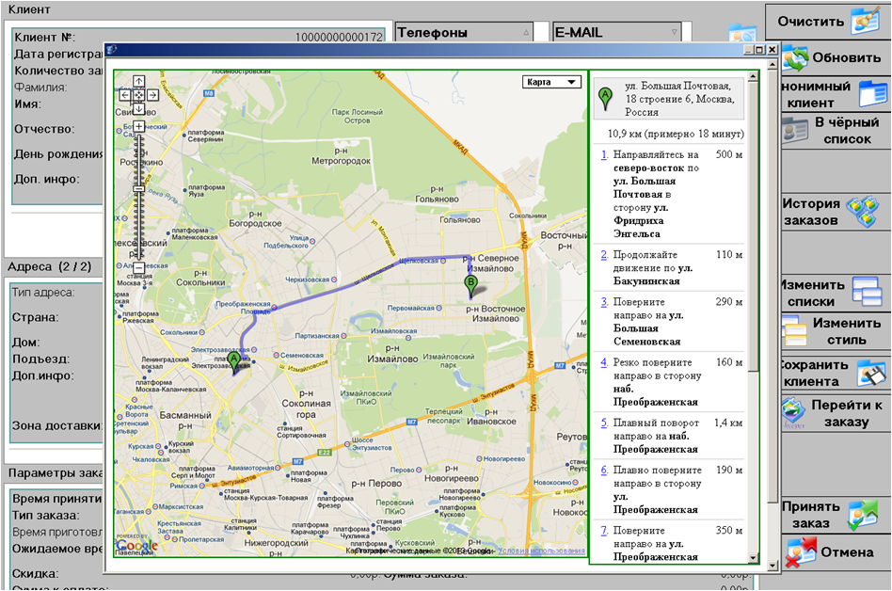This screenshot has width=892, height=591.
Task: Click direction step 1 link
Action: (604, 154)
